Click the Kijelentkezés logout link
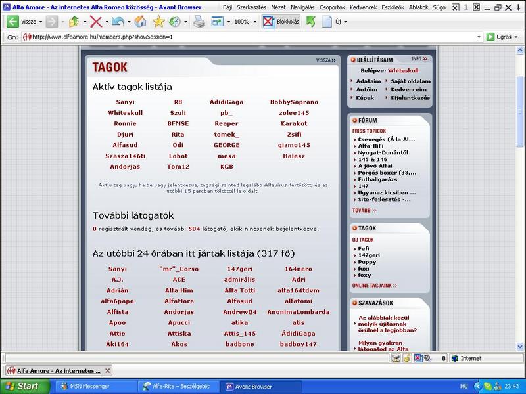Screen dimensions: 526x394 point(411,98)
